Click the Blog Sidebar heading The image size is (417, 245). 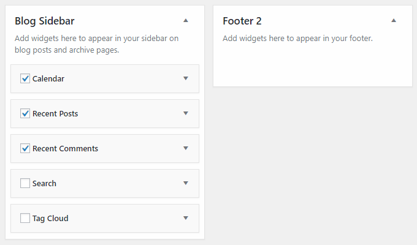coord(44,21)
